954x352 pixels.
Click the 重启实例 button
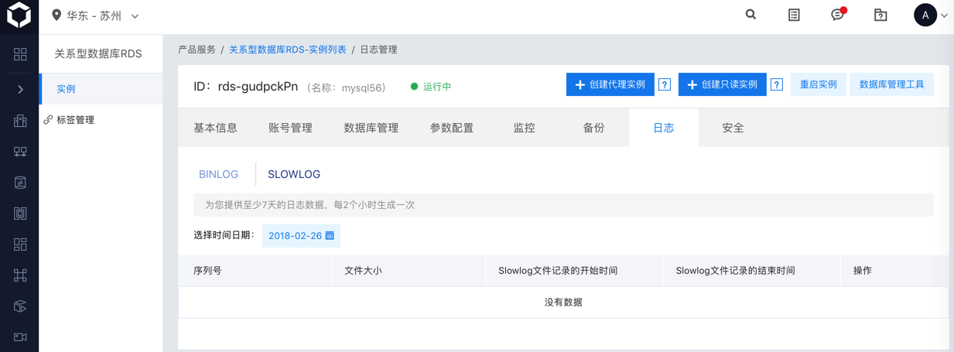click(818, 84)
